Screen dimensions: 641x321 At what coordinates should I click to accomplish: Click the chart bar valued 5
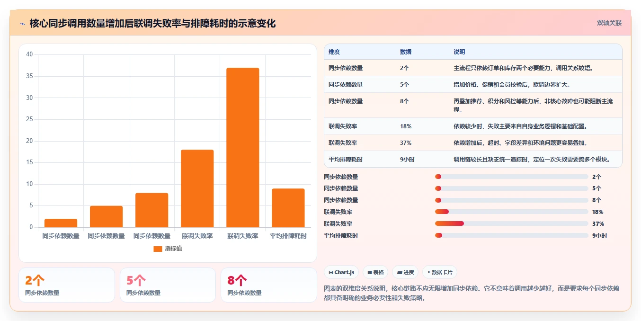click(106, 216)
